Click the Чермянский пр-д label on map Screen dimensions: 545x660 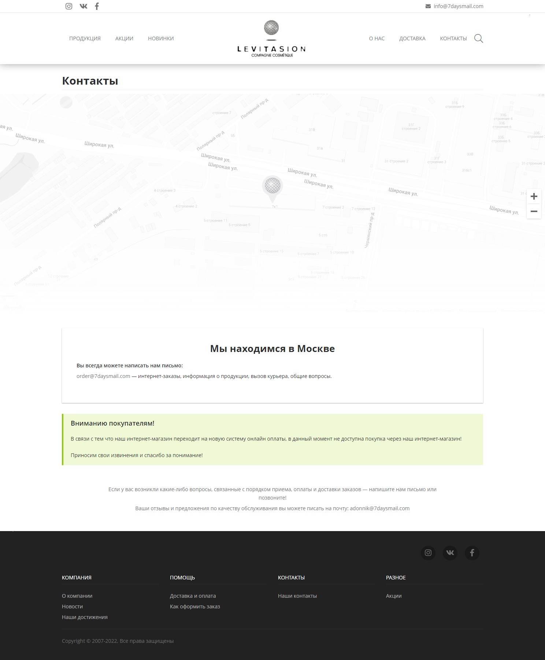click(x=369, y=230)
